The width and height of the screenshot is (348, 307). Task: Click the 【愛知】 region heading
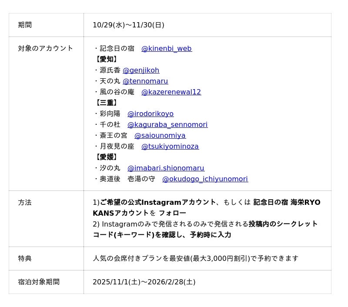tap(106, 60)
